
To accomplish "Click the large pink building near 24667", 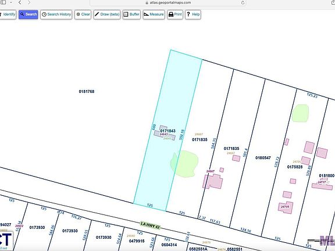I will click(x=213, y=181).
